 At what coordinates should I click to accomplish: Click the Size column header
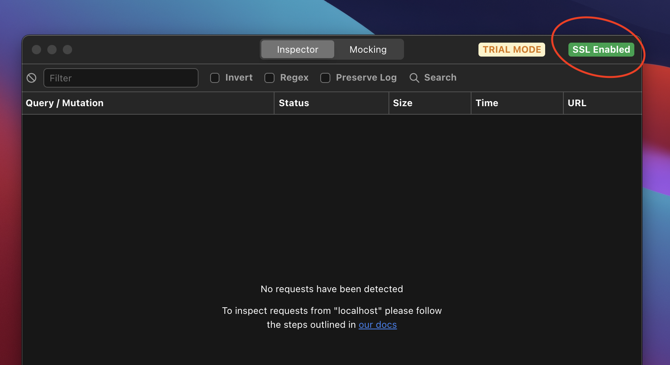[430, 103]
